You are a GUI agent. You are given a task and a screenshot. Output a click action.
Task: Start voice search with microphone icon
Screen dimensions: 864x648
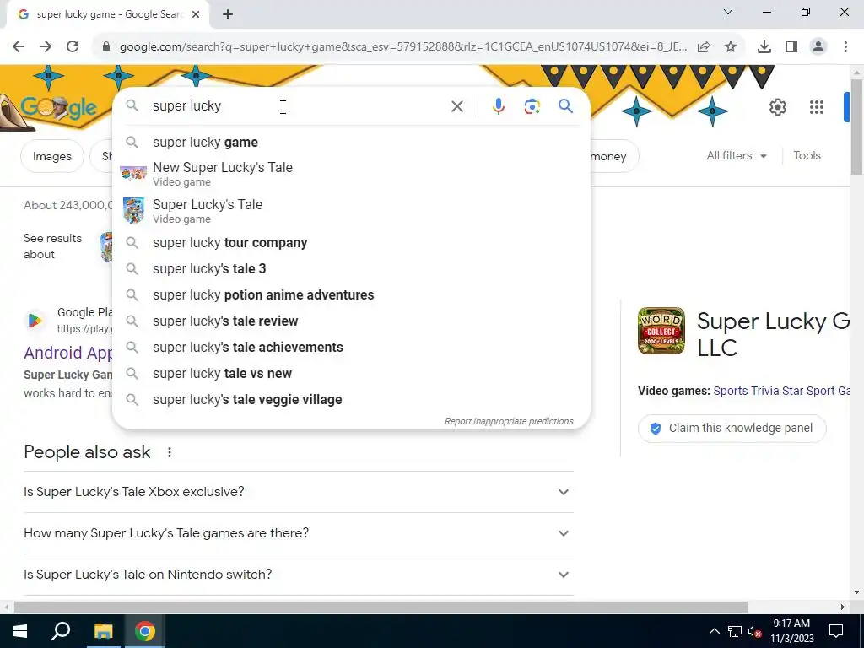pos(498,106)
